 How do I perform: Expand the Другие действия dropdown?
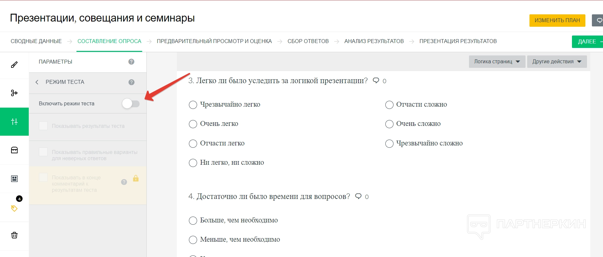557,62
